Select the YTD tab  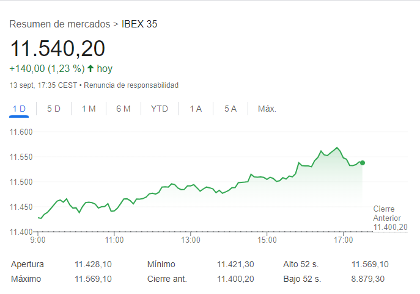[160, 109]
